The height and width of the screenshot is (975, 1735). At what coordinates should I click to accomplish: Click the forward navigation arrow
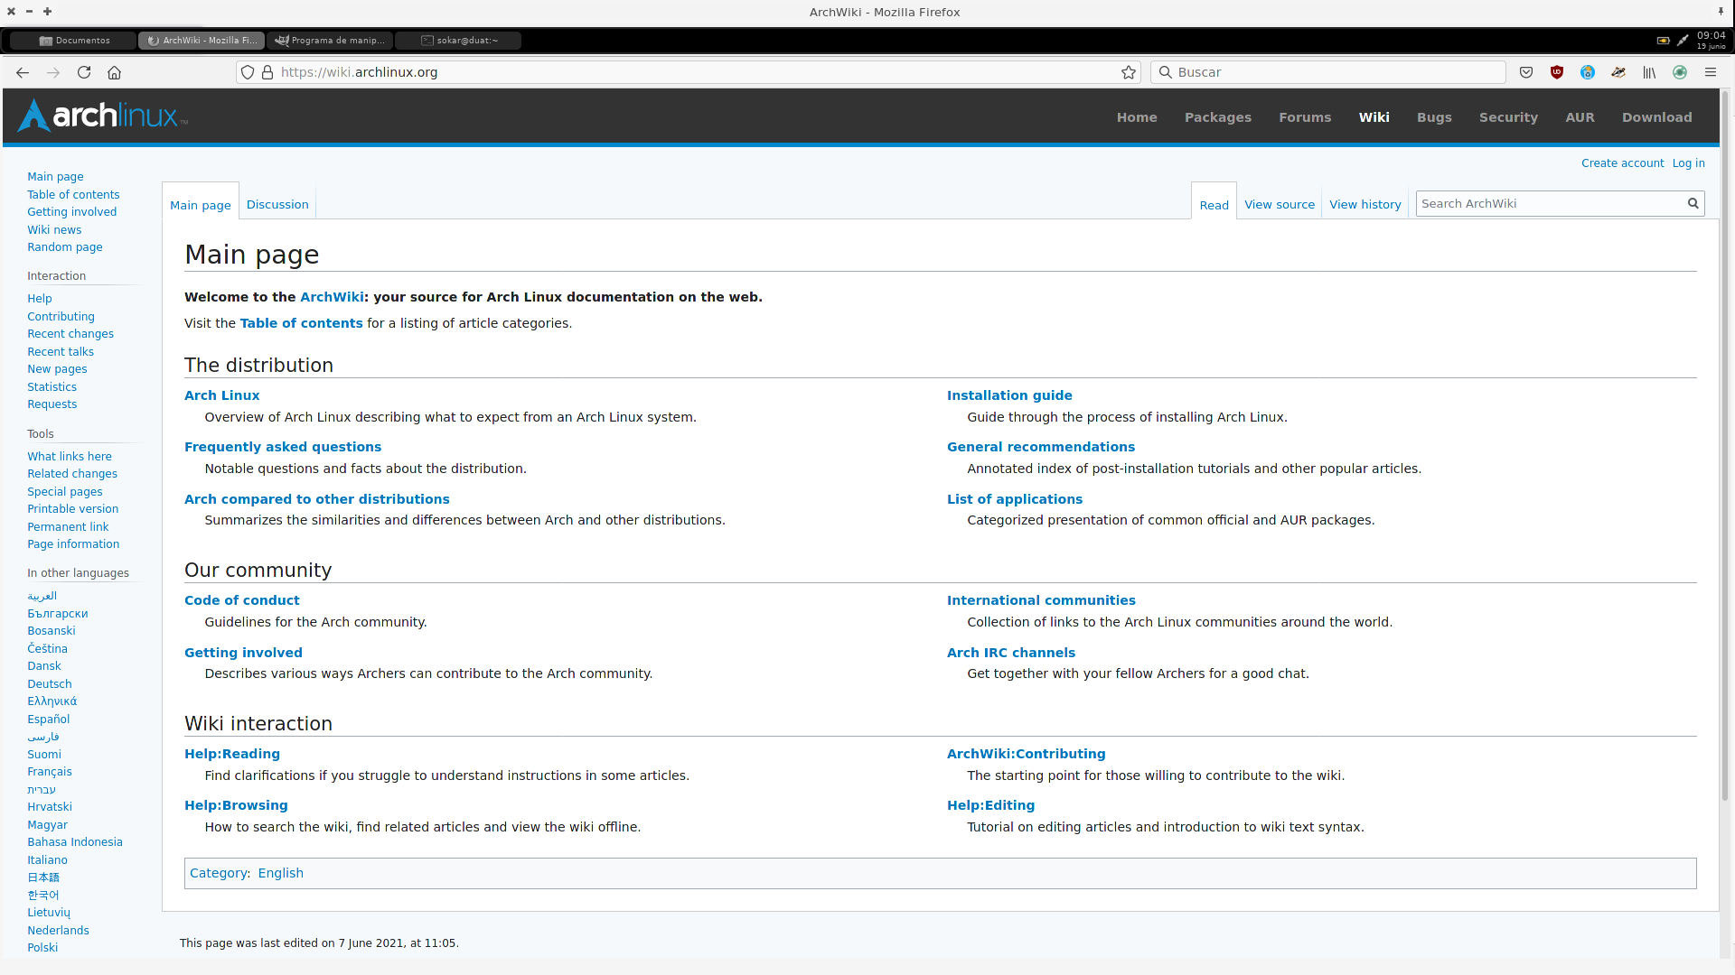click(x=53, y=72)
